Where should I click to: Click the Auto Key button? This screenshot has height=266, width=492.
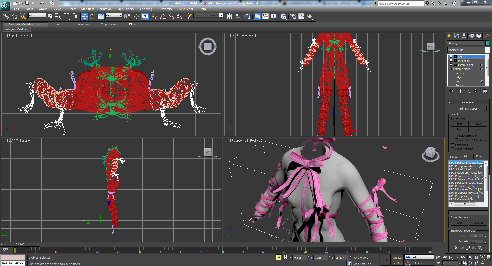point(397,258)
